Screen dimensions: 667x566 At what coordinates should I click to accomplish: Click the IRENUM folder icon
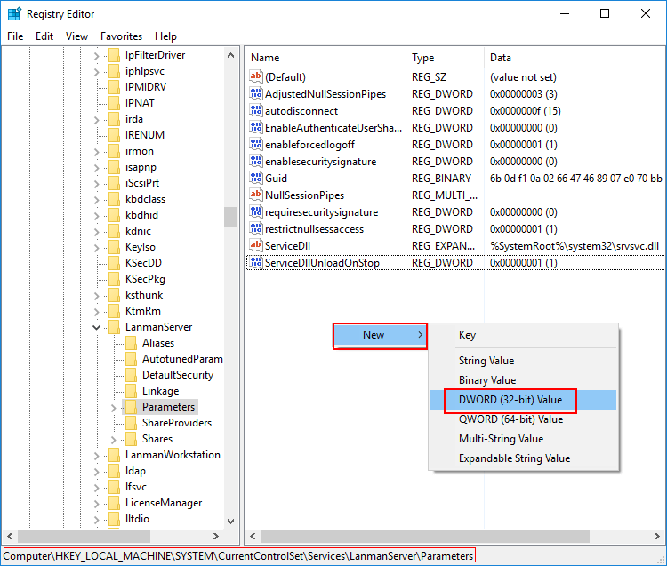(114, 135)
